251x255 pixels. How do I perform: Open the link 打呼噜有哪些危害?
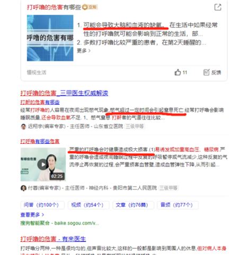point(40,141)
